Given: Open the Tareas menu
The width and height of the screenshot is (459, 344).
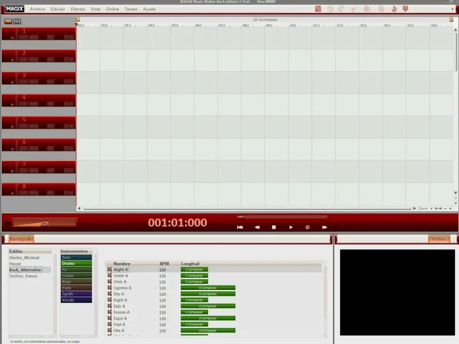Looking at the screenshot, I should (x=131, y=9).
